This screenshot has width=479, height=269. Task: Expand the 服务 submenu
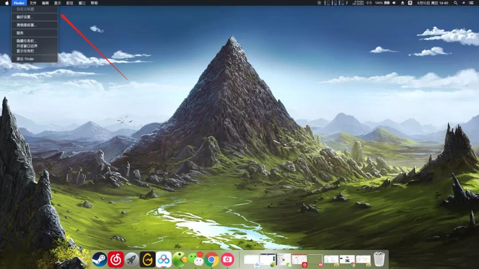pos(35,33)
